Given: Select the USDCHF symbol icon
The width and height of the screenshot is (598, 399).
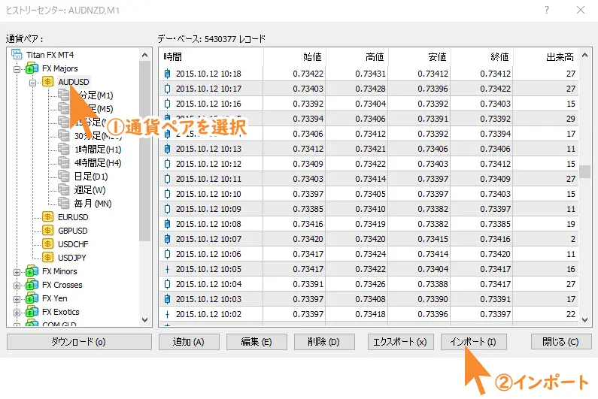Looking at the screenshot, I should pyautogui.click(x=48, y=244).
